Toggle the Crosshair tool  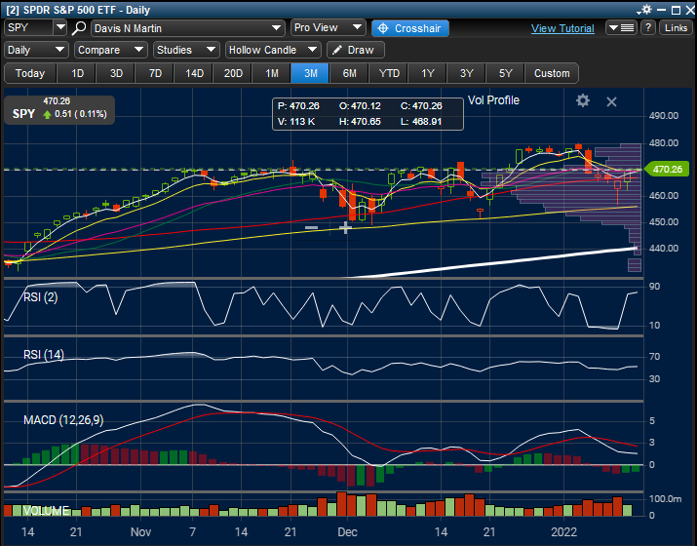coord(409,28)
